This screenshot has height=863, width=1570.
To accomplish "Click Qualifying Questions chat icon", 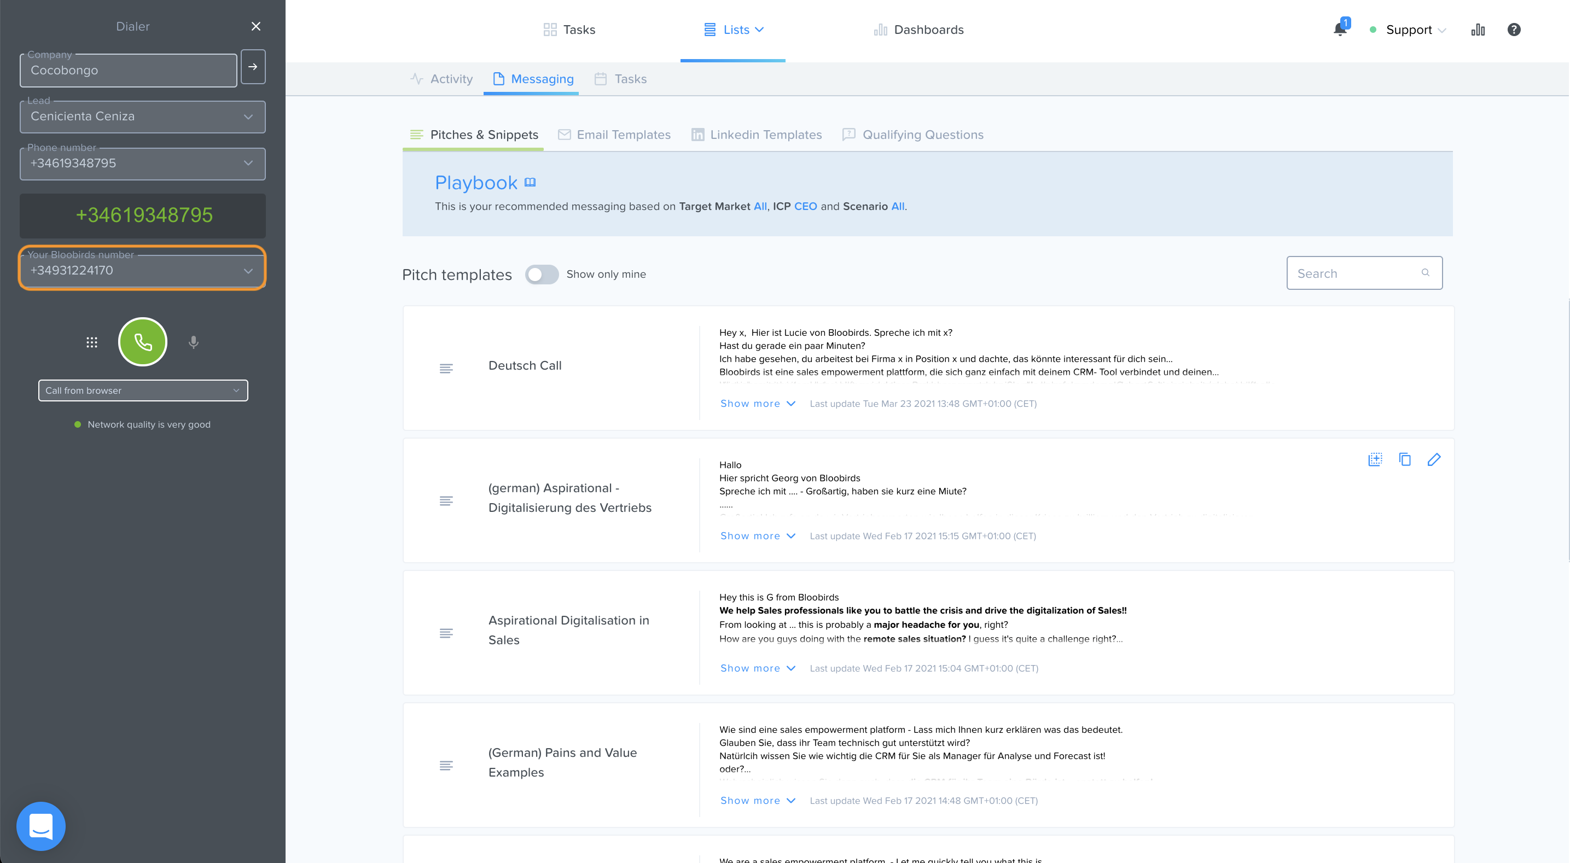I will [848, 134].
